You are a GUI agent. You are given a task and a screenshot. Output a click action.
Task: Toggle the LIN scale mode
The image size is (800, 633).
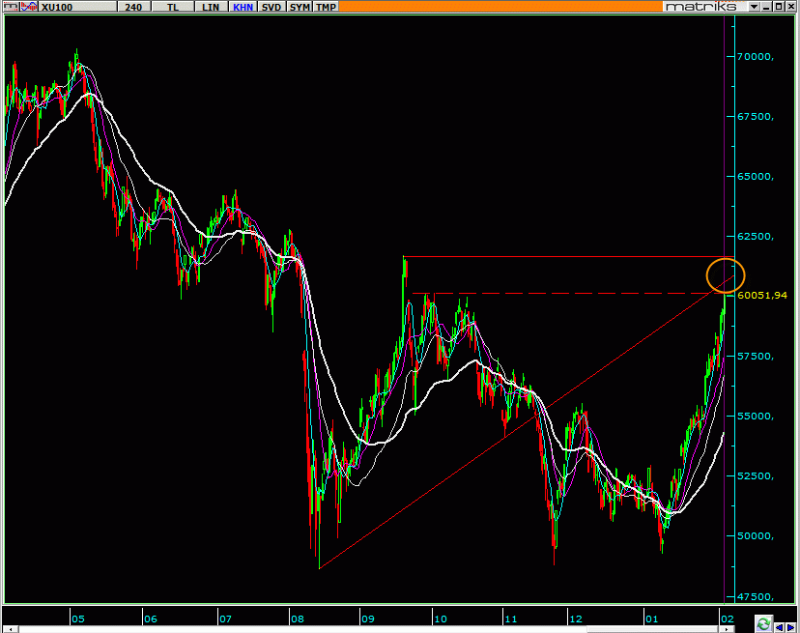[210, 7]
